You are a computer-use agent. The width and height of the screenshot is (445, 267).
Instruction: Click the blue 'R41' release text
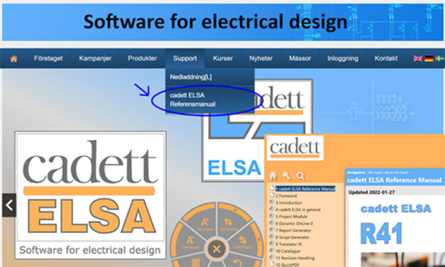(x=382, y=234)
